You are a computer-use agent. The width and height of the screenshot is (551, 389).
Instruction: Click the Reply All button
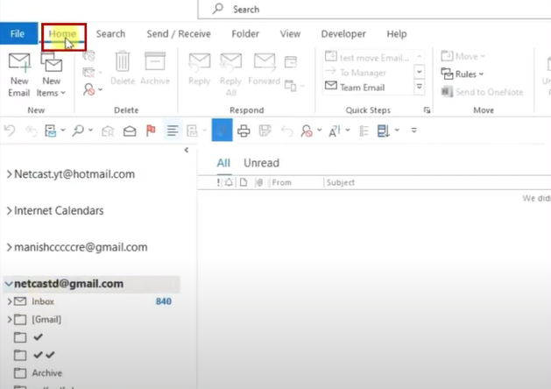(x=231, y=74)
